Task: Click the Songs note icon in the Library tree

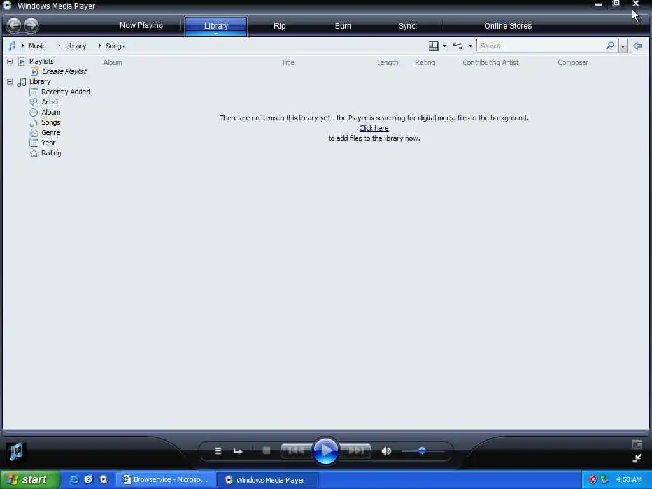Action: pyautogui.click(x=34, y=122)
